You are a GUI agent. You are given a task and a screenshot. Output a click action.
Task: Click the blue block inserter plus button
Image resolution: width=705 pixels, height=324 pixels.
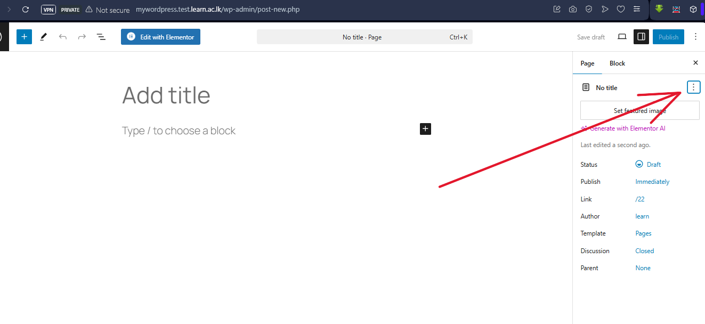25,37
